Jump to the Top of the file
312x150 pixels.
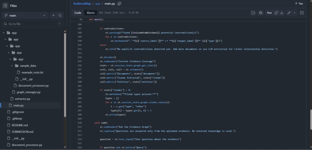[x=299, y=3]
